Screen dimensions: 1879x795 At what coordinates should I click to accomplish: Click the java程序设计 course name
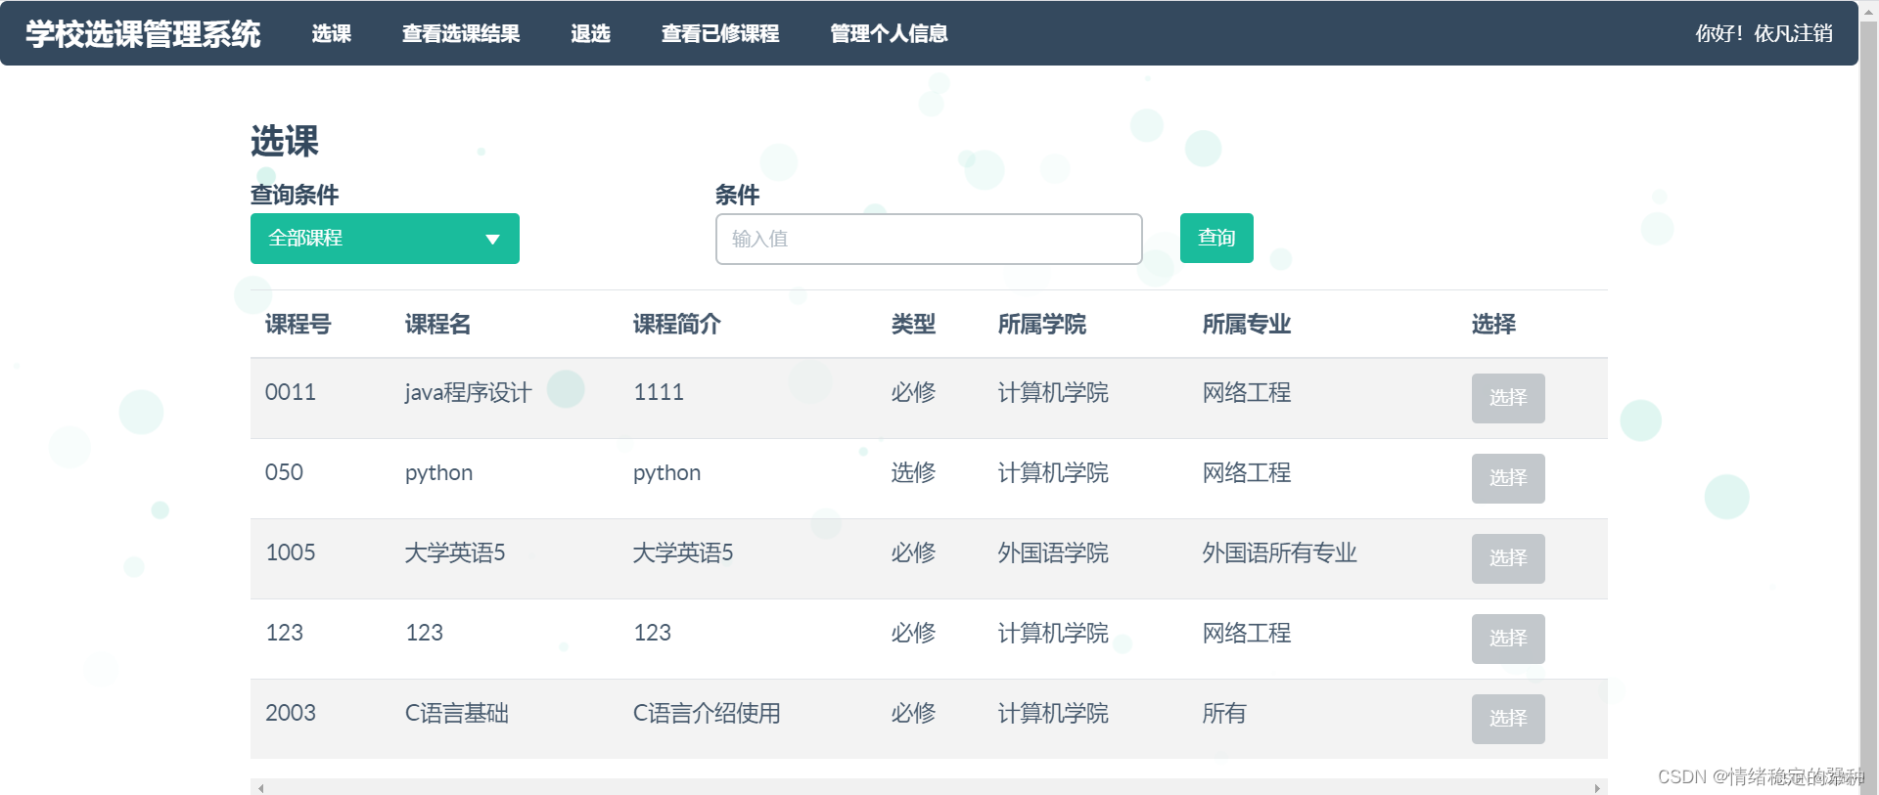(469, 392)
